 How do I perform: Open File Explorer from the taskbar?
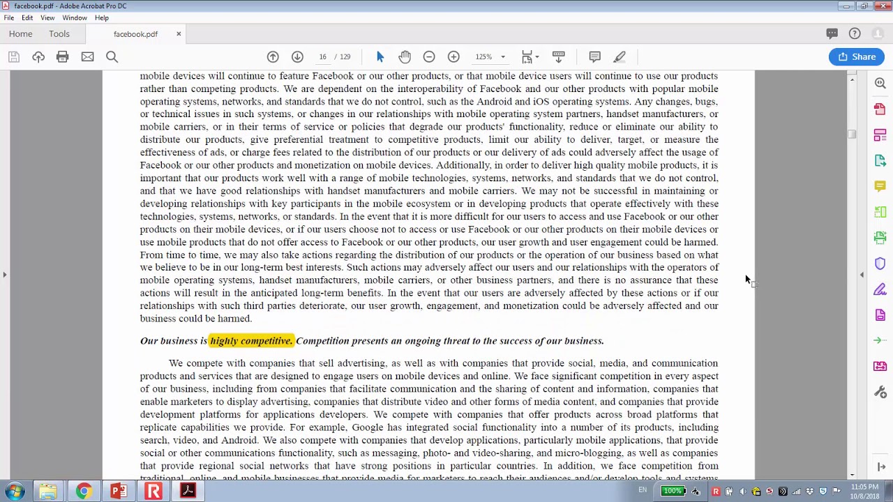(x=48, y=492)
